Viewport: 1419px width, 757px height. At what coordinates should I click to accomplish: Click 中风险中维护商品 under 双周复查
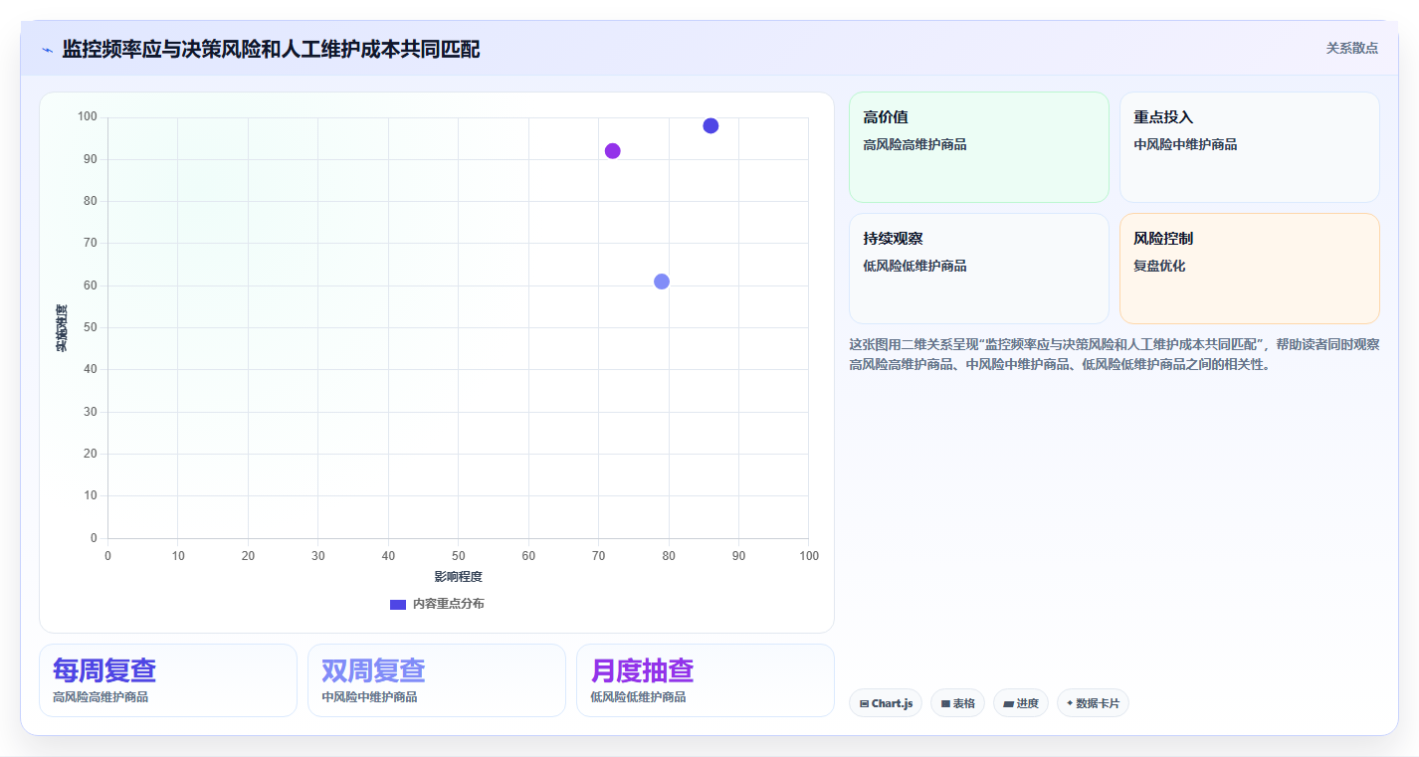click(369, 697)
